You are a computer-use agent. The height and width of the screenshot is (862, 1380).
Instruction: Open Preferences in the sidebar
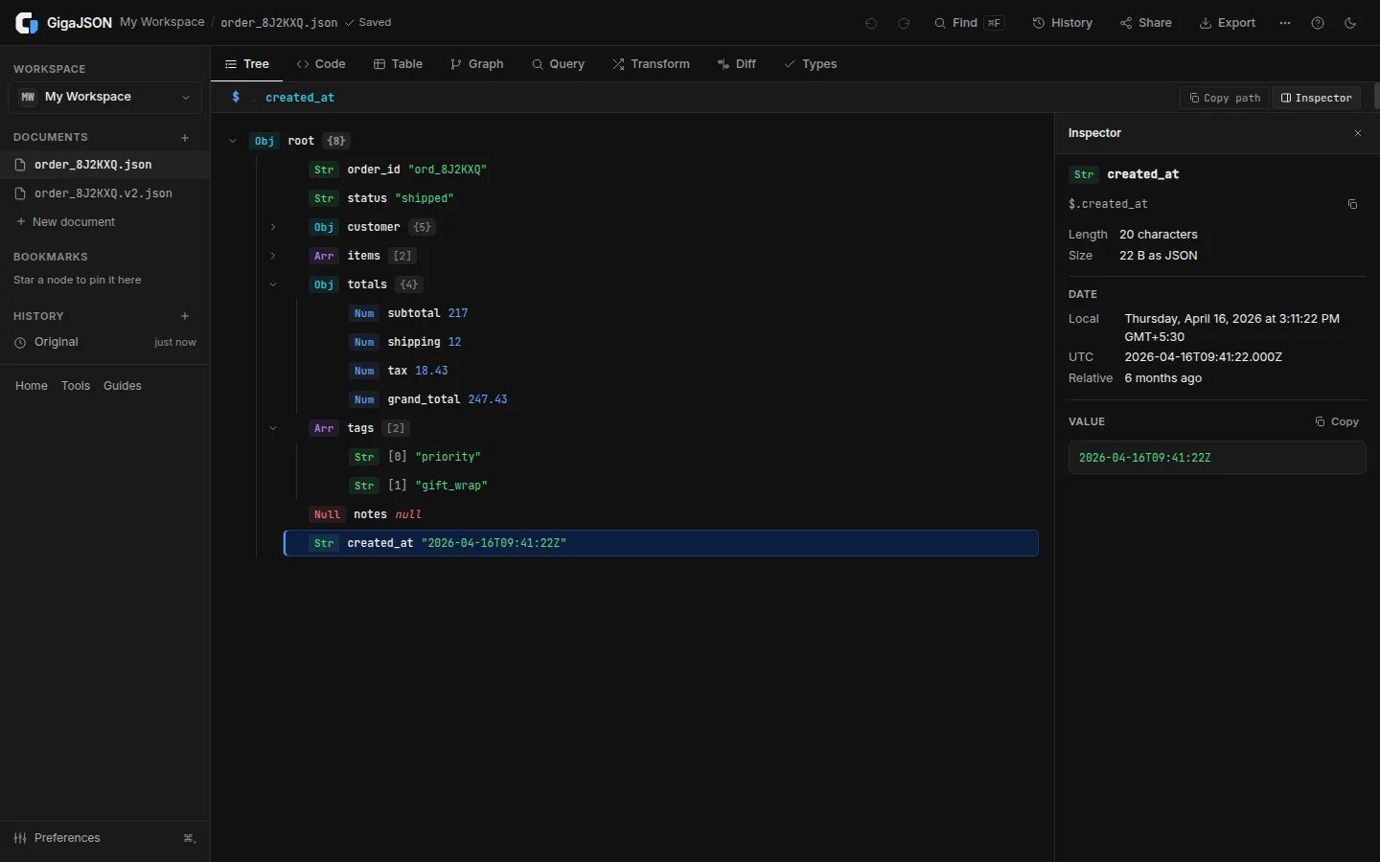click(104, 838)
